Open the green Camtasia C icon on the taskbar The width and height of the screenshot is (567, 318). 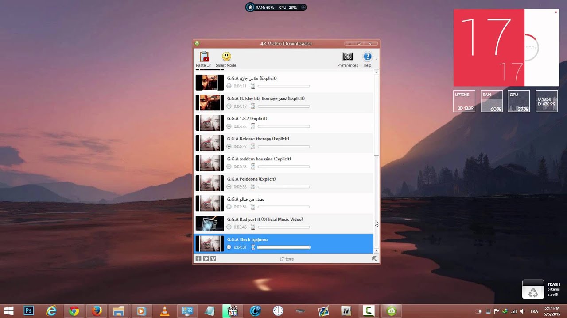click(369, 311)
